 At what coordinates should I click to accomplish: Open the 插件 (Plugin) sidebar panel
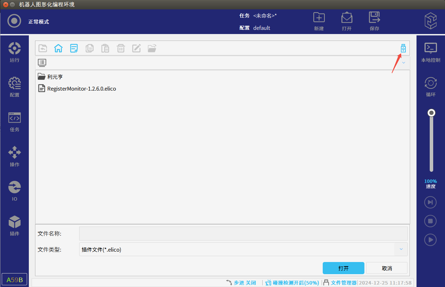click(x=15, y=226)
